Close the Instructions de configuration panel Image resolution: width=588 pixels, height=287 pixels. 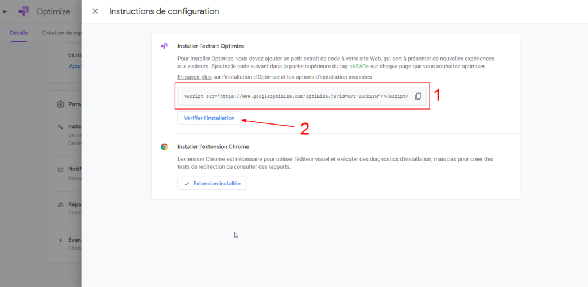[x=95, y=11]
